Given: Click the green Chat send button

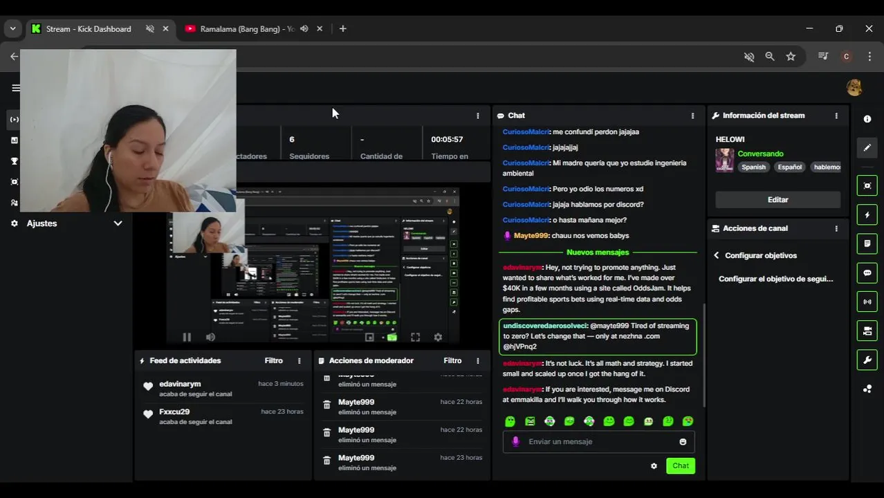Looking at the screenshot, I should 681,465.
